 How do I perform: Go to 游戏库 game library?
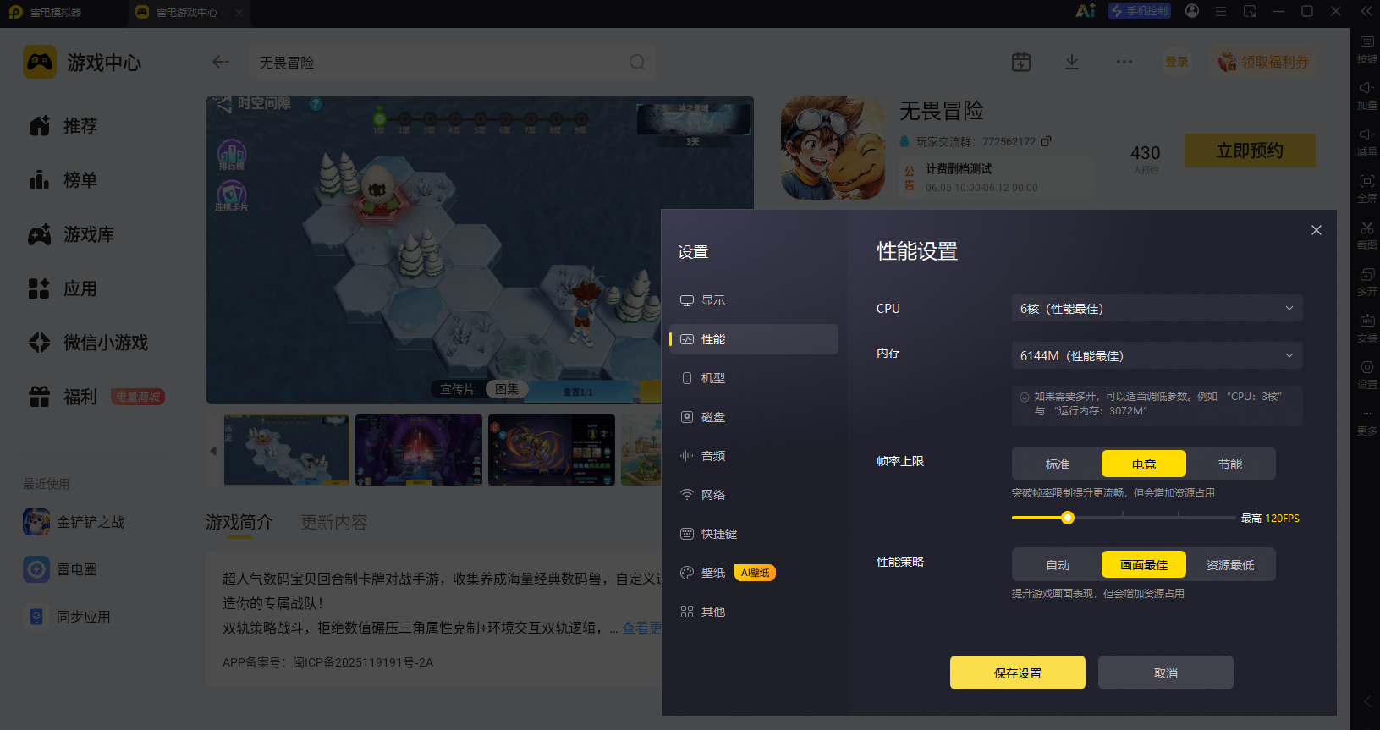(x=72, y=234)
